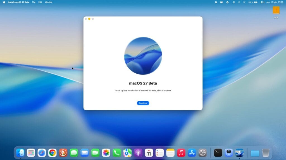Launch Safari from the Dock

[42, 153]
